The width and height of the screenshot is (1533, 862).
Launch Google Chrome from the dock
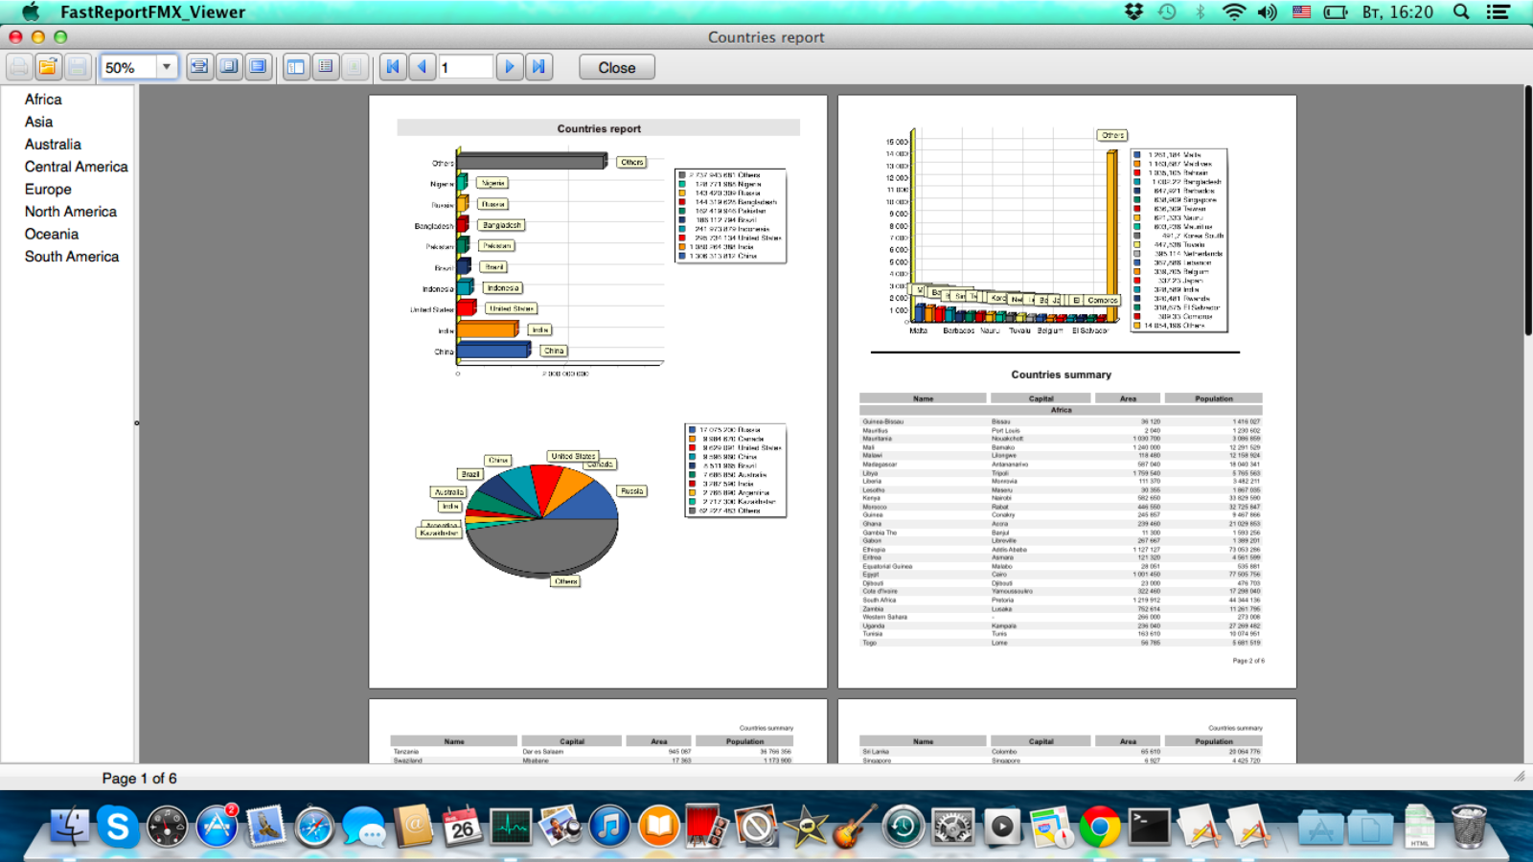(x=1099, y=827)
